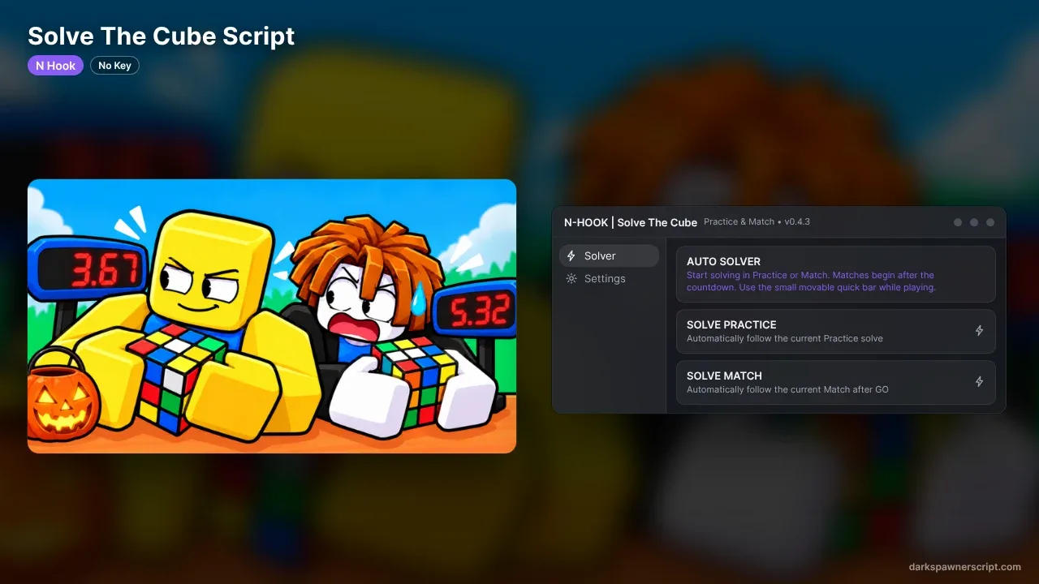The image size is (1039, 584).
Task: Click the Solve The Cube Script heading
Action: 162,36
